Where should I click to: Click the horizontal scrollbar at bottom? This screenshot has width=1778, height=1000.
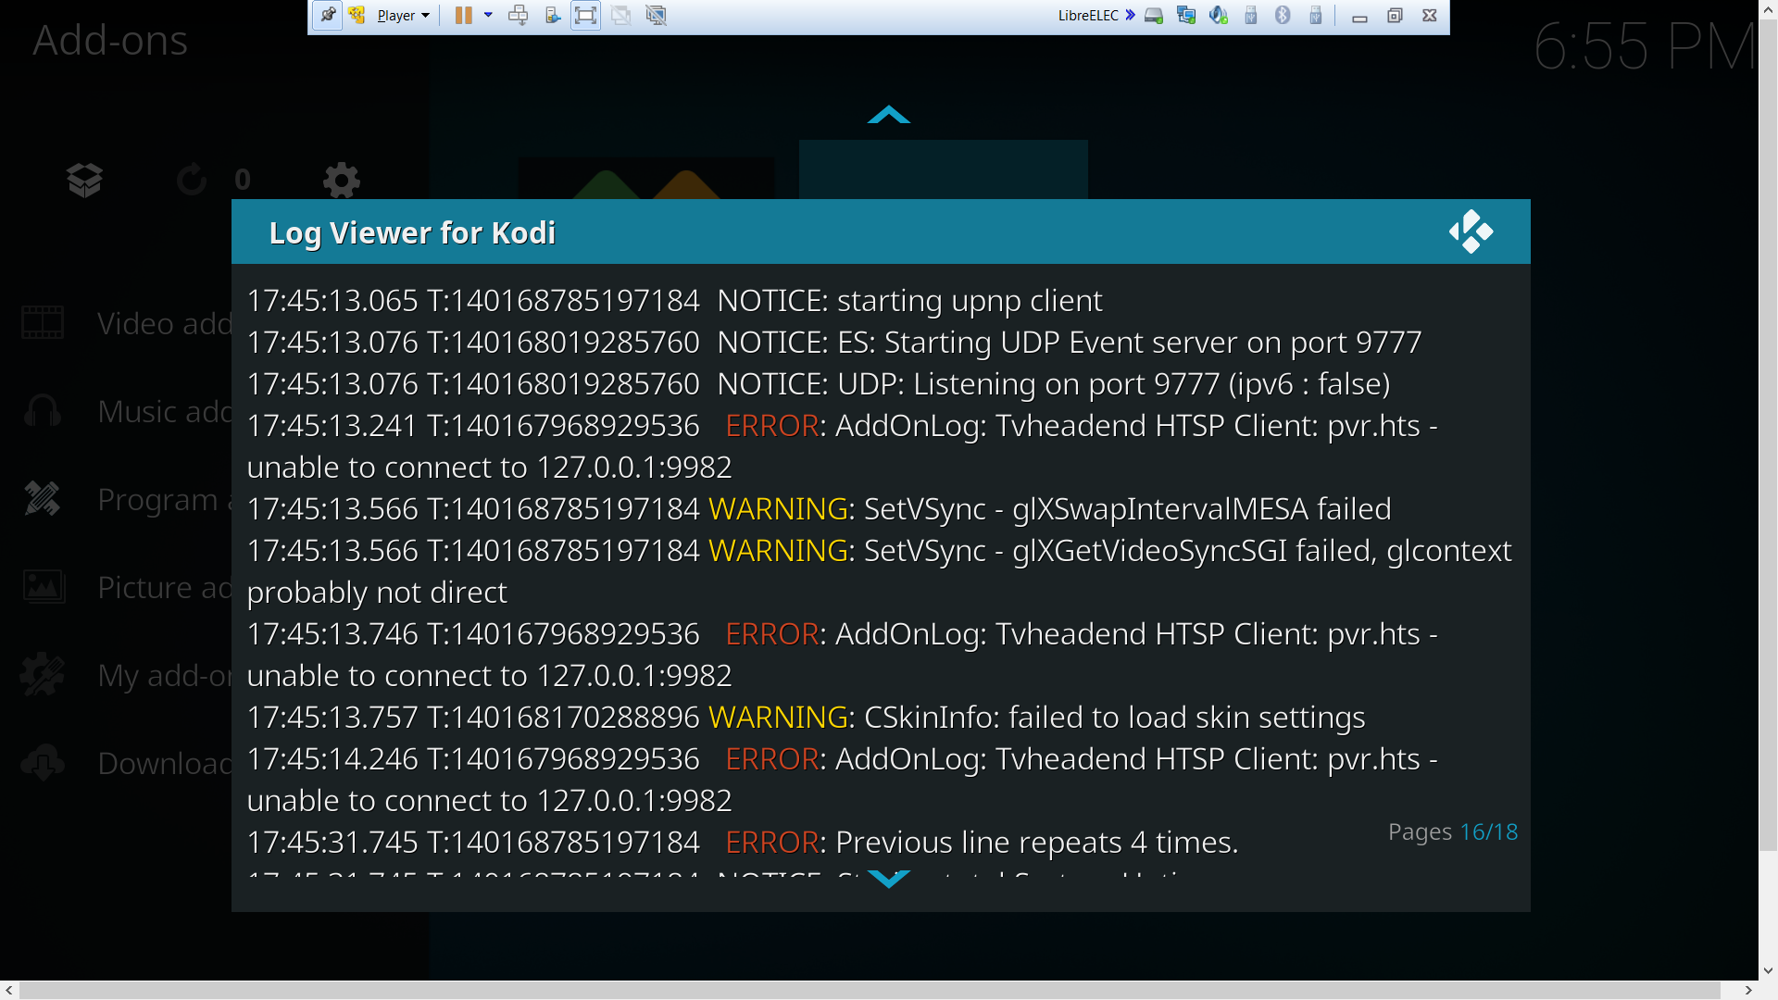click(x=869, y=990)
